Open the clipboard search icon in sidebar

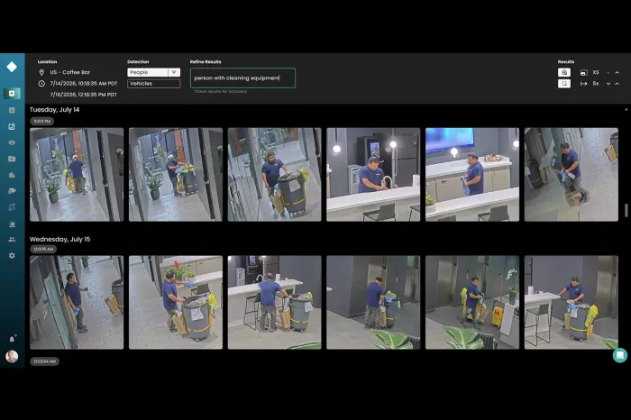pyautogui.click(x=12, y=126)
